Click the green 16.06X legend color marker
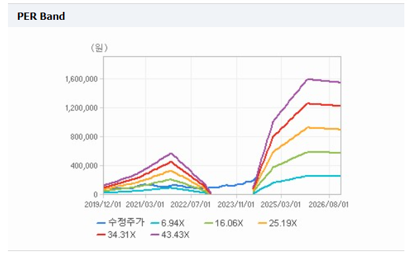Viewport: 407px width, 257px height. point(208,223)
